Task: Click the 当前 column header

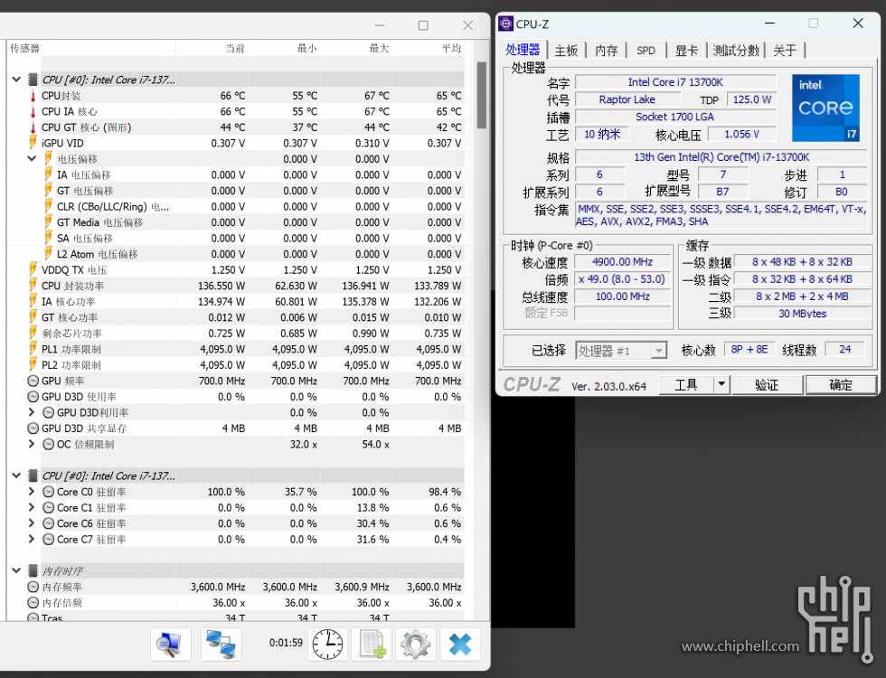Action: (212, 48)
